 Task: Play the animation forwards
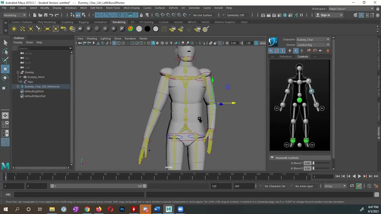pos(359,176)
